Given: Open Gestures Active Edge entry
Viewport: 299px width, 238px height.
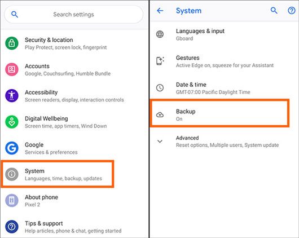Looking at the screenshot, I should 225,61.
